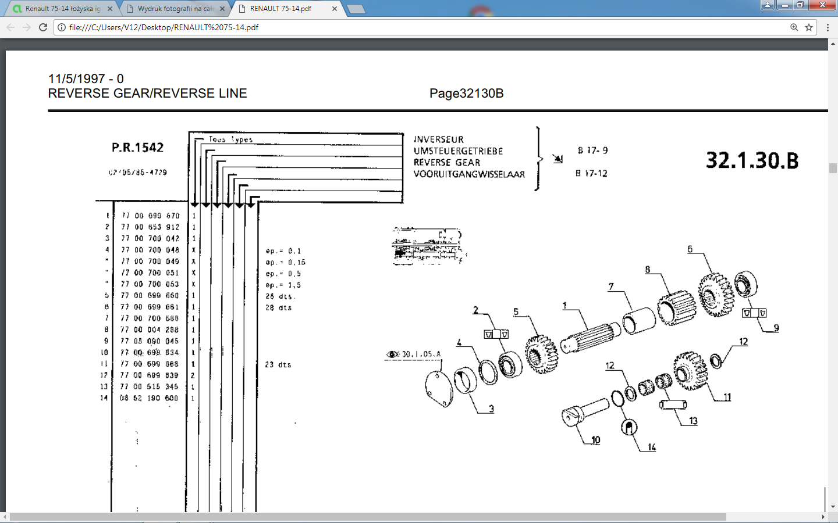838x523 pixels.
Task: Open a new browser tab
Action: [x=356, y=9]
